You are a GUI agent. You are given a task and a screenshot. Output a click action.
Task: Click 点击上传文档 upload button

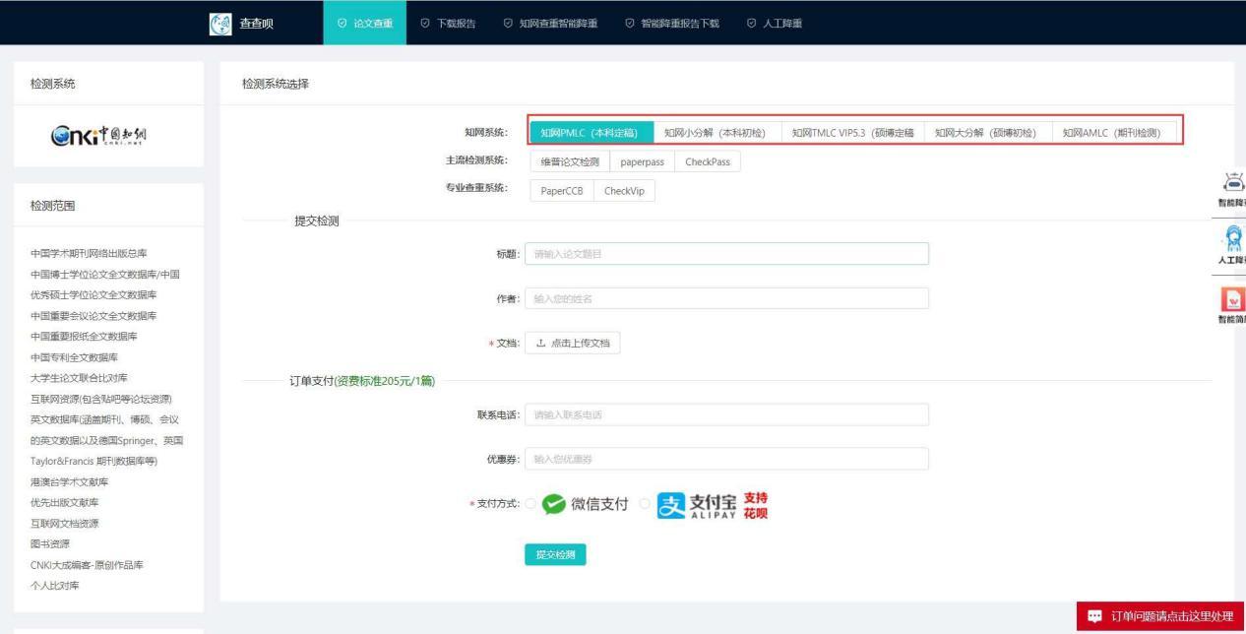(x=573, y=343)
